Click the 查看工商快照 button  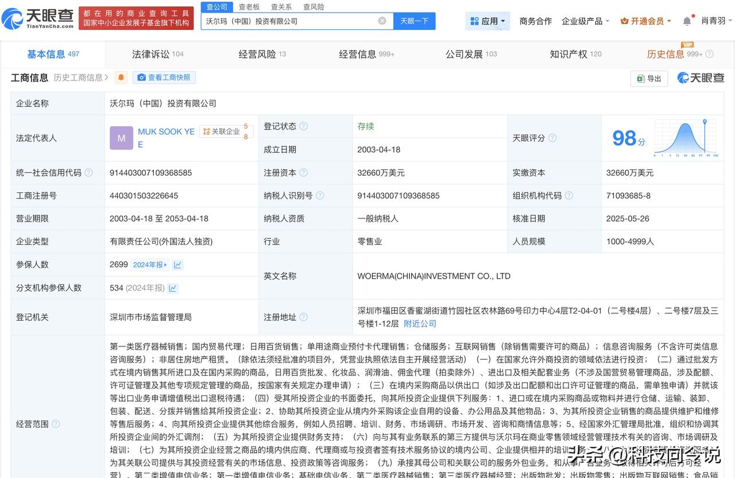coord(164,78)
